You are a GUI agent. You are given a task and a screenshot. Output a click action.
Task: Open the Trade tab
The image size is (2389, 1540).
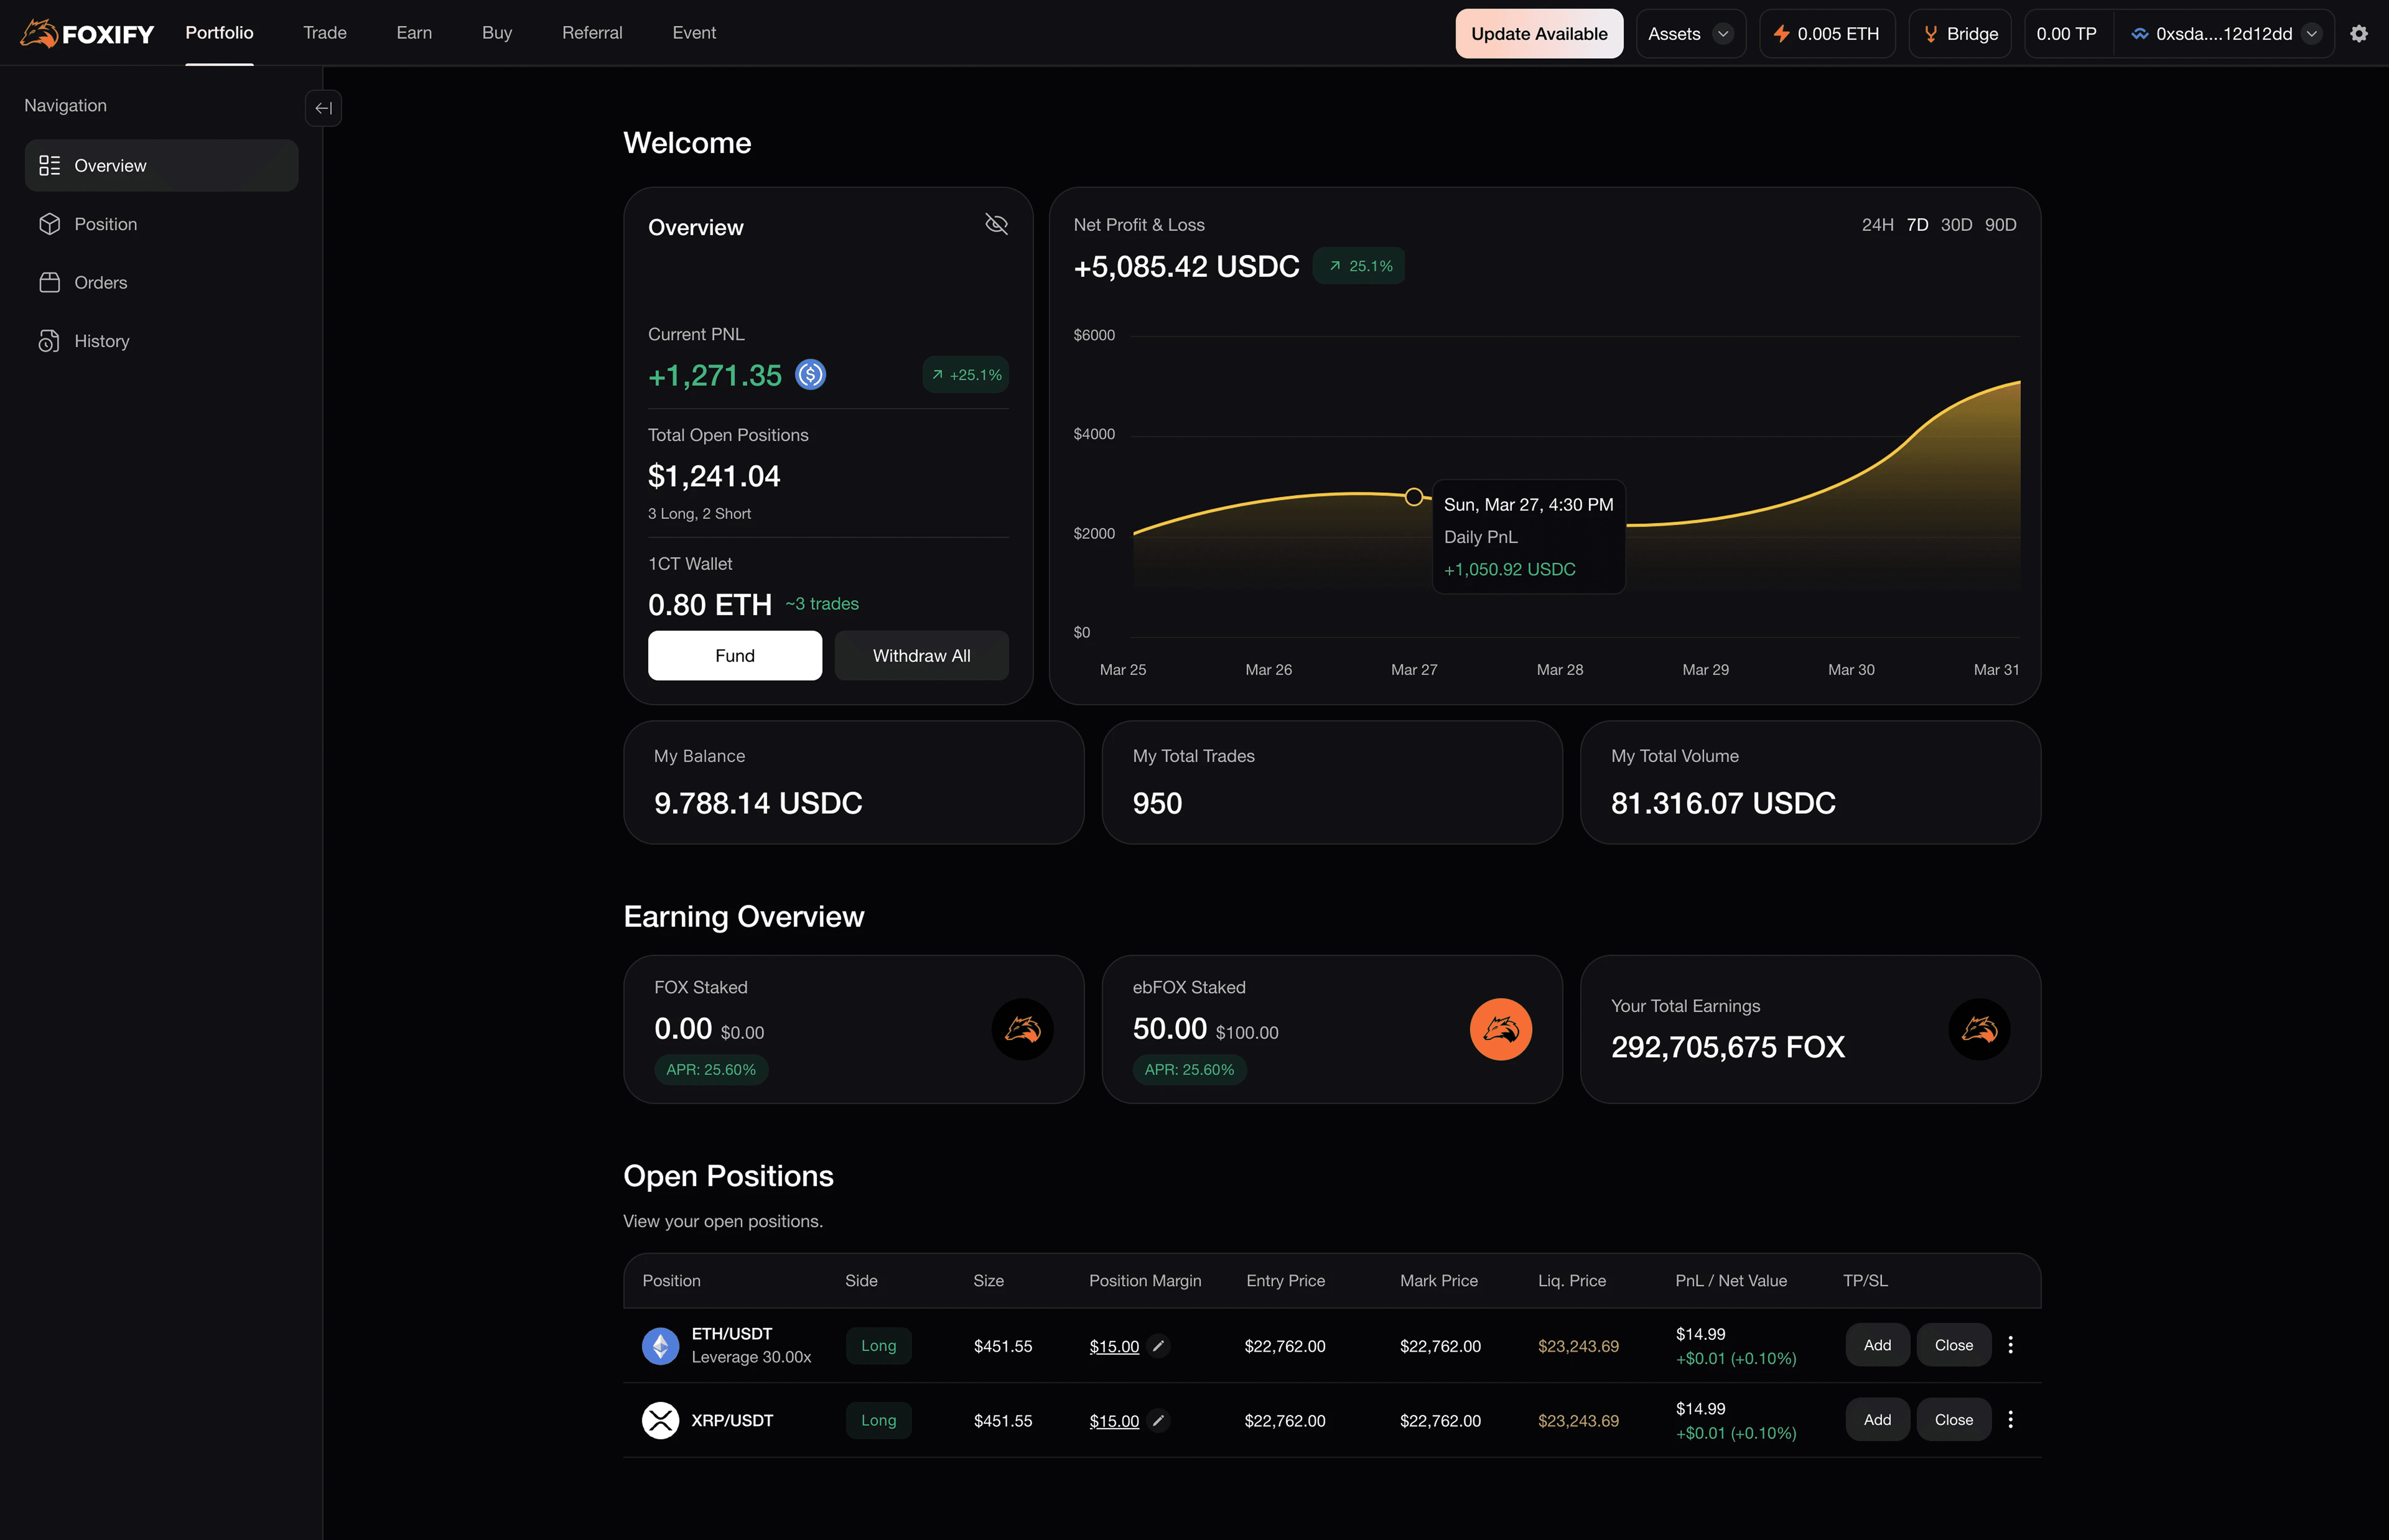click(x=325, y=33)
